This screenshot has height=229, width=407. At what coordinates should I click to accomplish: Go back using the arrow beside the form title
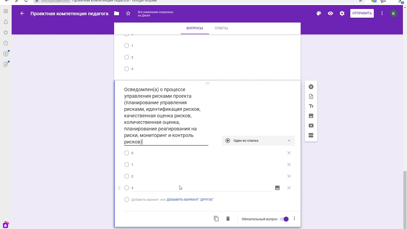22,13
